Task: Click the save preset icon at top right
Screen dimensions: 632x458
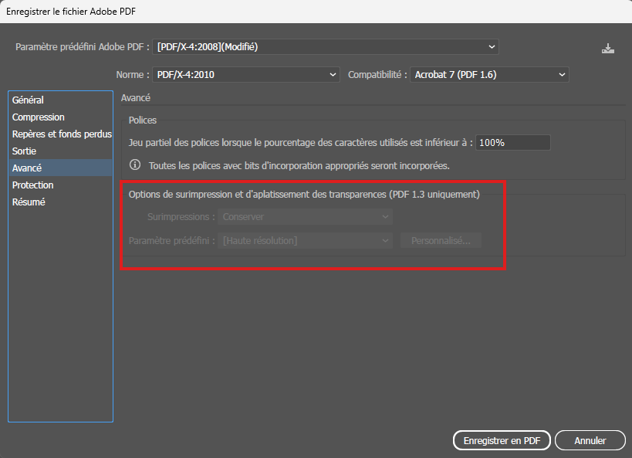Action: [608, 48]
